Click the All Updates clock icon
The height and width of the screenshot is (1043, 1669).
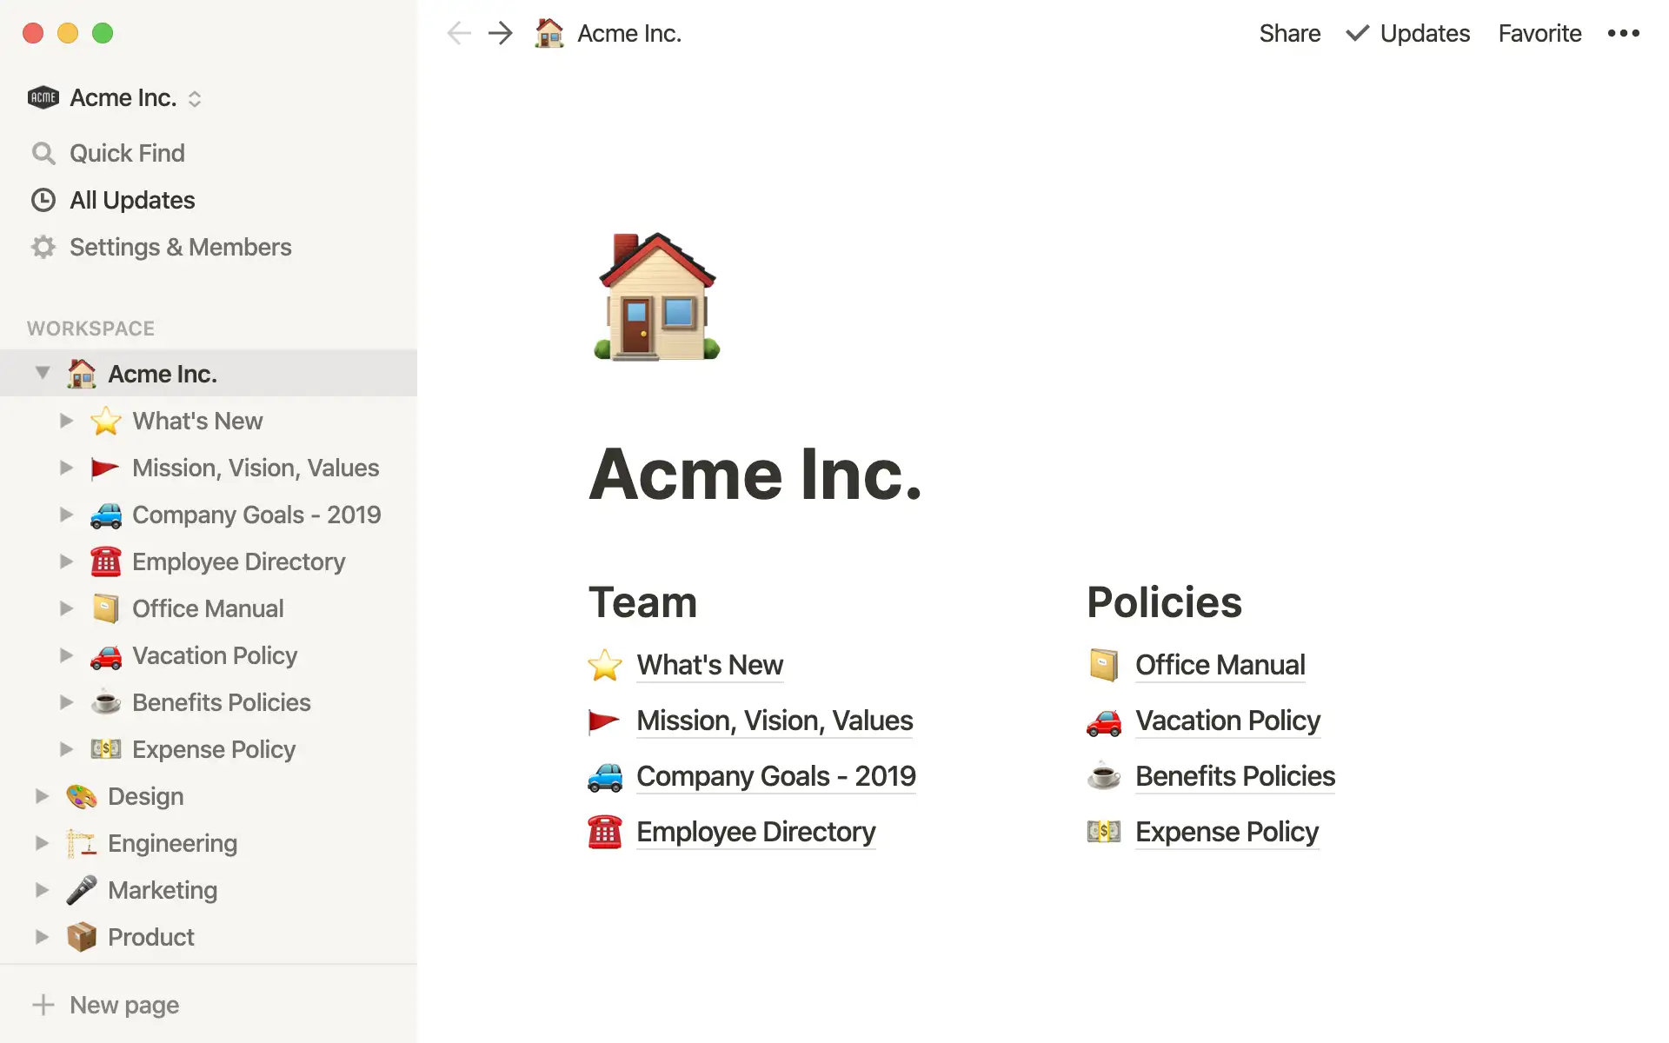(43, 199)
